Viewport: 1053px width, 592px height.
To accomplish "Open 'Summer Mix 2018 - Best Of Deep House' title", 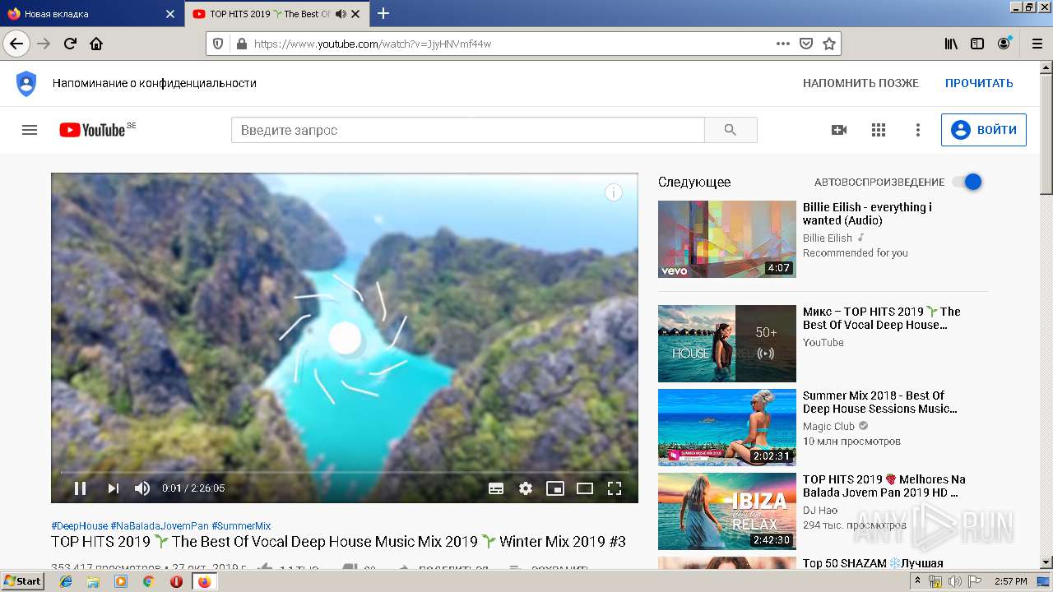I will click(879, 402).
